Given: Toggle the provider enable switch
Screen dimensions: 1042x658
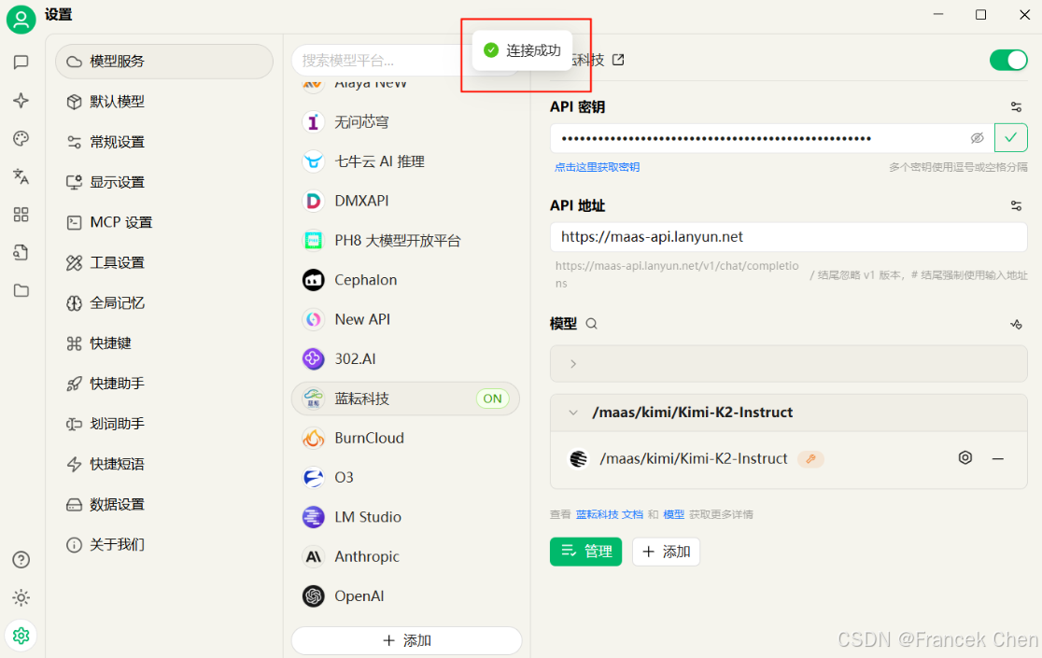Looking at the screenshot, I should [x=1008, y=60].
